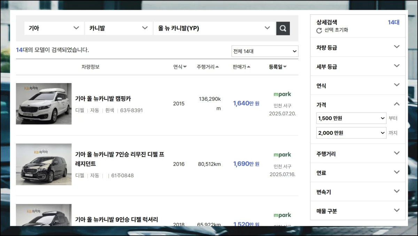Click the 14대 count in 상세검색
418x236 pixels.
(x=394, y=22)
